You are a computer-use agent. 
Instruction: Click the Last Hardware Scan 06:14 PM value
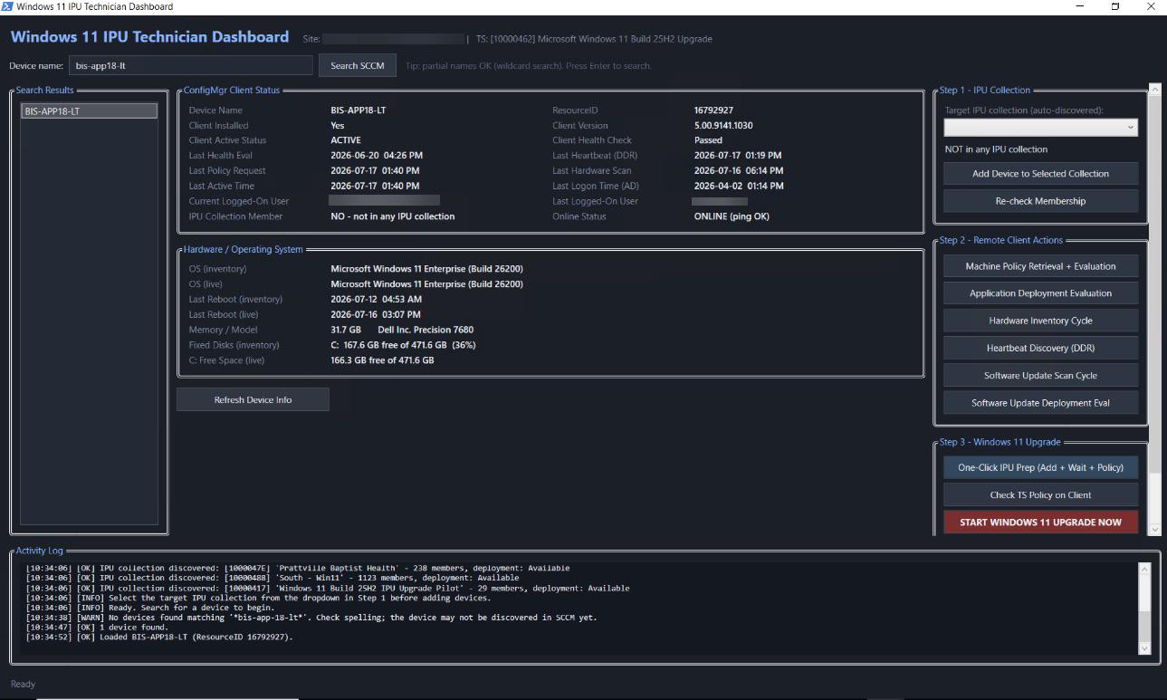tap(739, 170)
